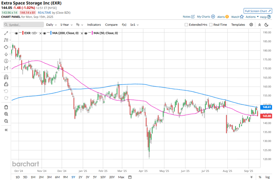Delete drawings with trash icon

pyautogui.click(x=6, y=107)
